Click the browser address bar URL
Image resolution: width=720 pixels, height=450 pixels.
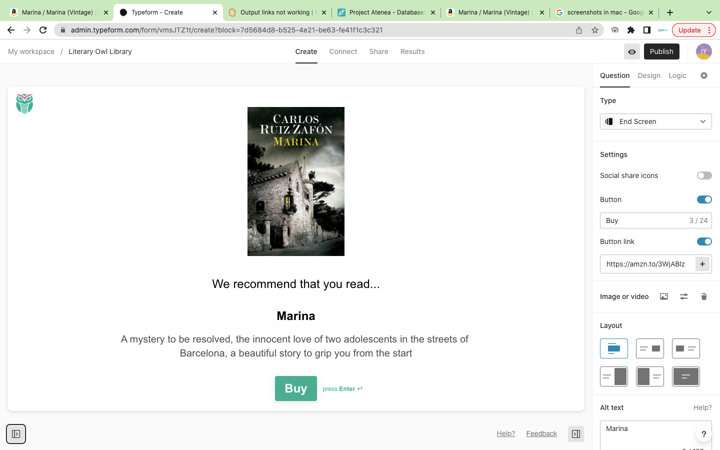point(227,30)
